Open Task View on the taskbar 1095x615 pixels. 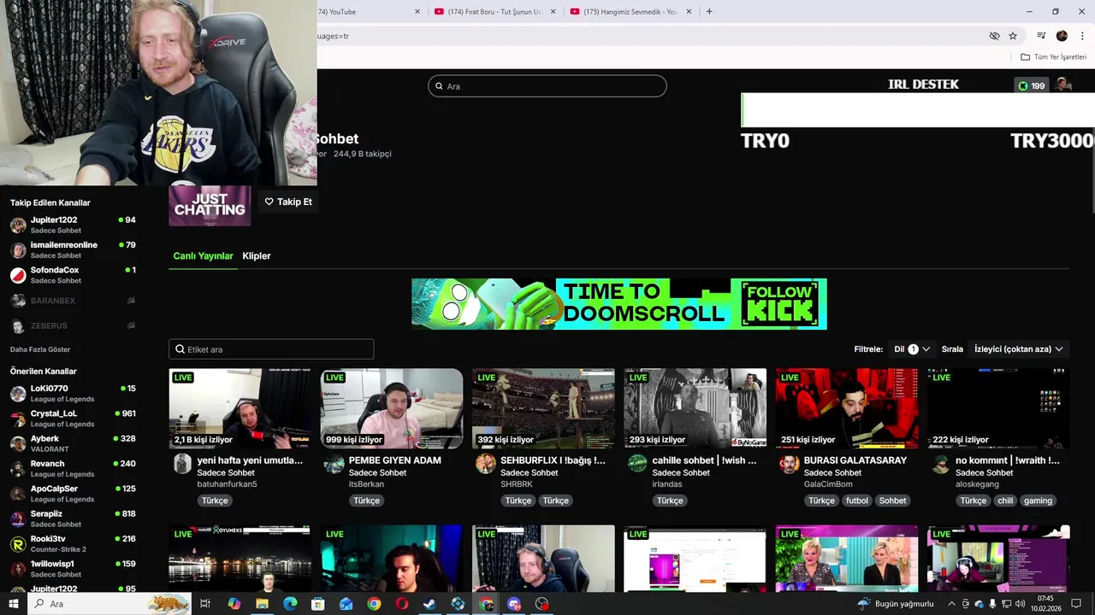tap(205, 604)
